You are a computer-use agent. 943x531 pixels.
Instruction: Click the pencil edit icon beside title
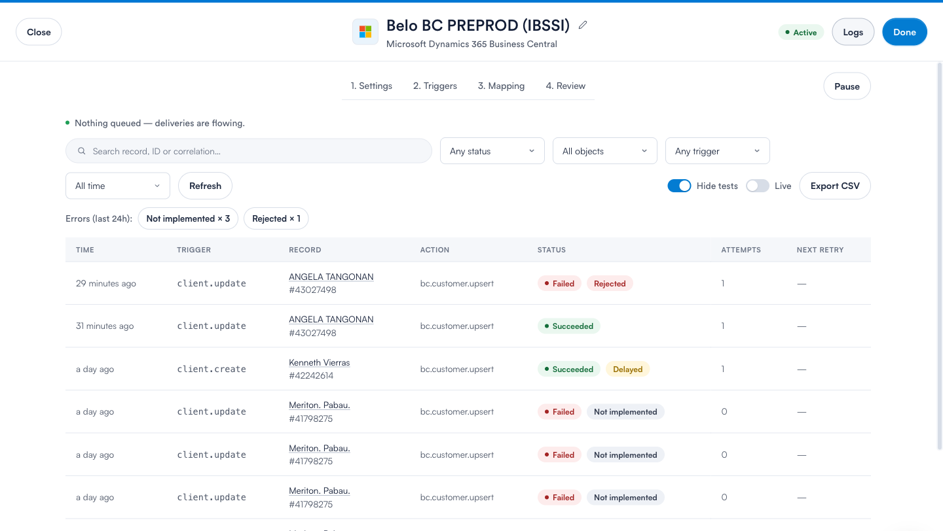pyautogui.click(x=583, y=26)
